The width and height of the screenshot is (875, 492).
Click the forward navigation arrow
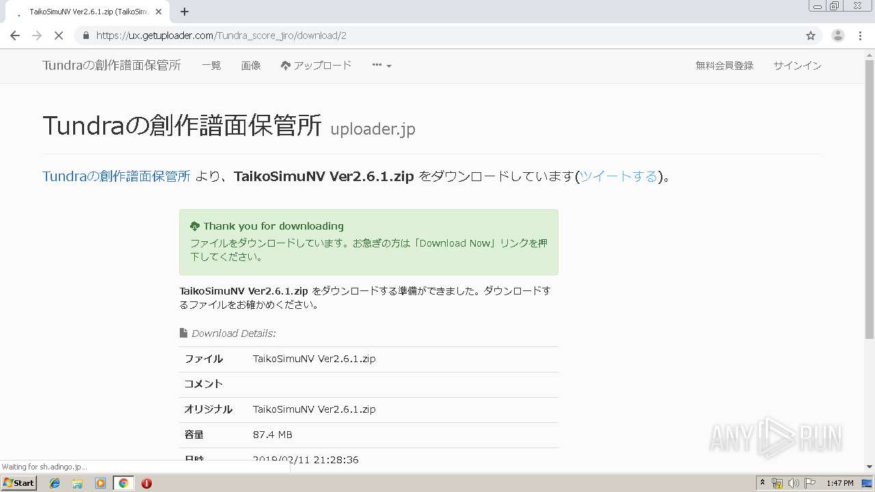pyautogui.click(x=37, y=36)
